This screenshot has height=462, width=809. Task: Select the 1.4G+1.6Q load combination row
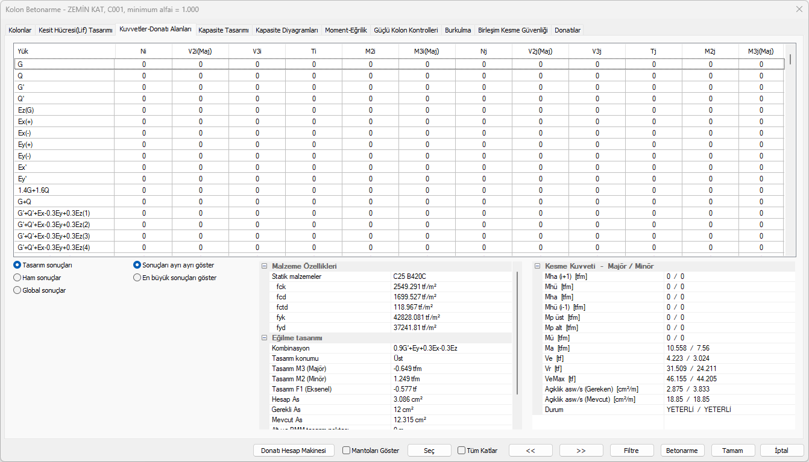coord(34,190)
